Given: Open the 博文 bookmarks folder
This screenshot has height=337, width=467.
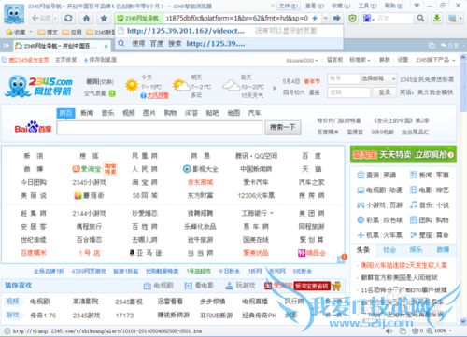Looking at the screenshot, I should click(48, 32).
